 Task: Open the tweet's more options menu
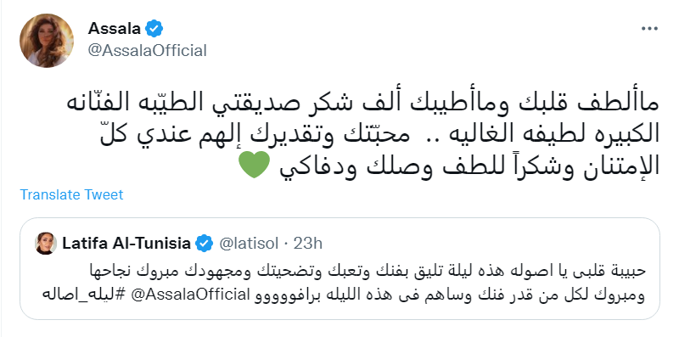tap(649, 29)
